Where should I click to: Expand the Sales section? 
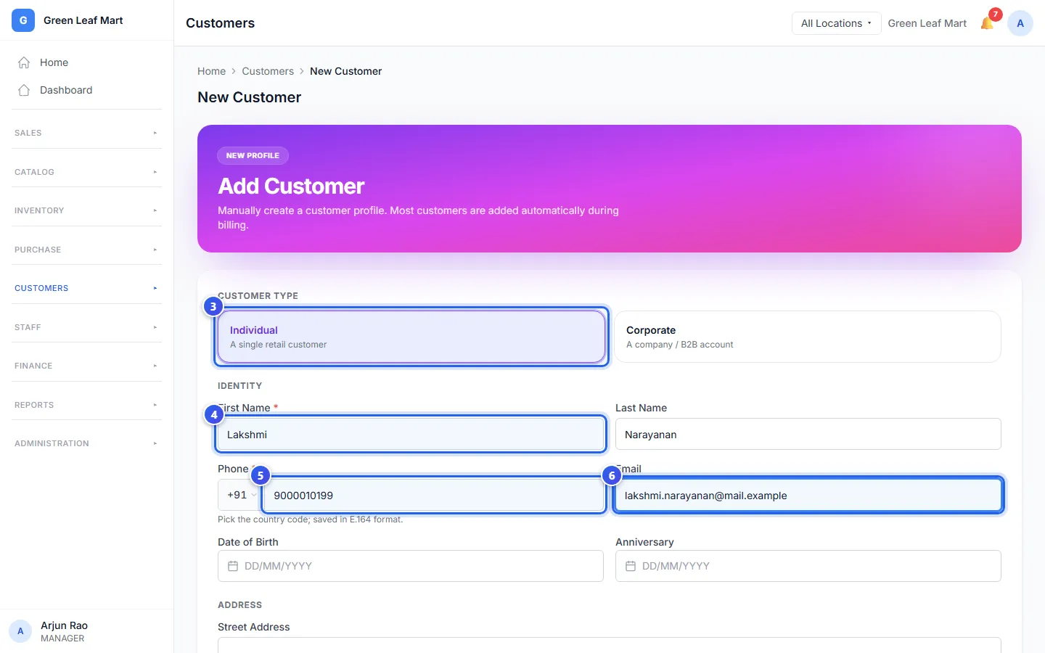tap(86, 133)
